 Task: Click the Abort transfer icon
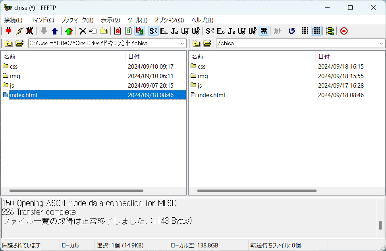coord(343,31)
